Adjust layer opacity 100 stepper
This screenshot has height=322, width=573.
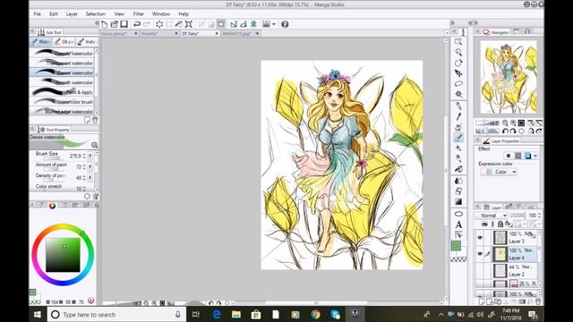pyautogui.click(x=539, y=216)
